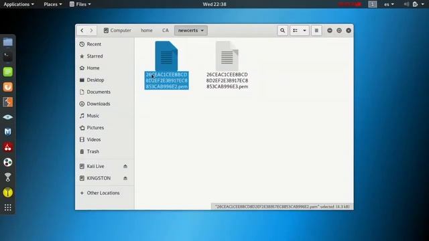Click the file name ending 853CAB996E3.pem
Viewport: 429px width, 241px height.
pos(227,80)
